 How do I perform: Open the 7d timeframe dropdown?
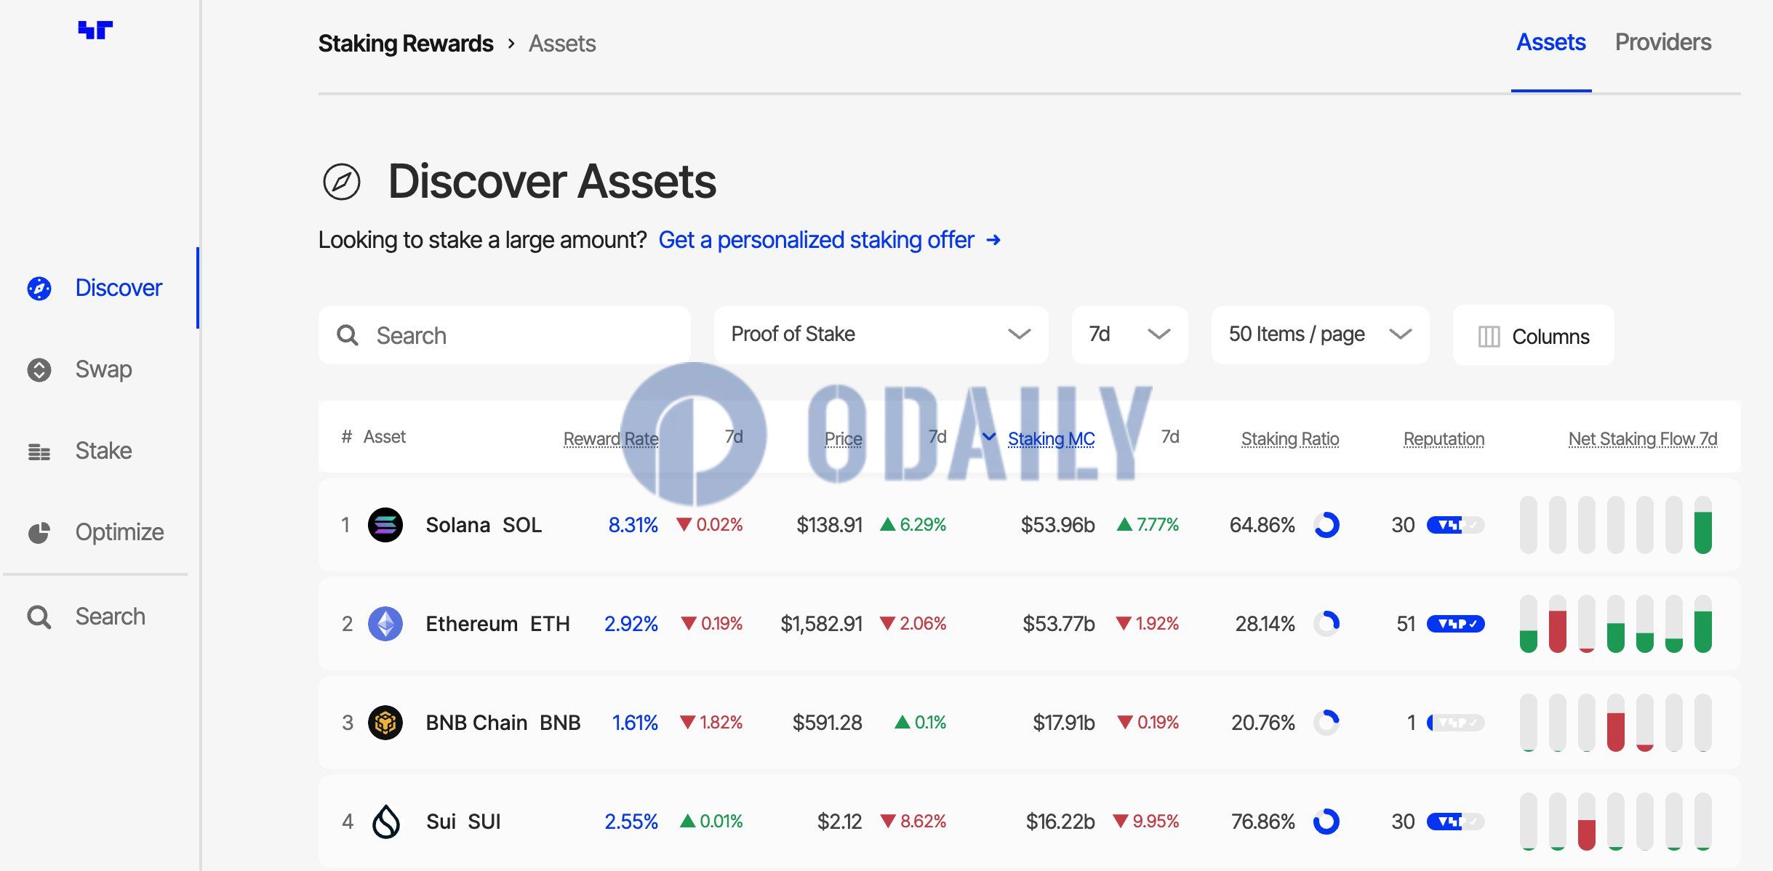1129,334
